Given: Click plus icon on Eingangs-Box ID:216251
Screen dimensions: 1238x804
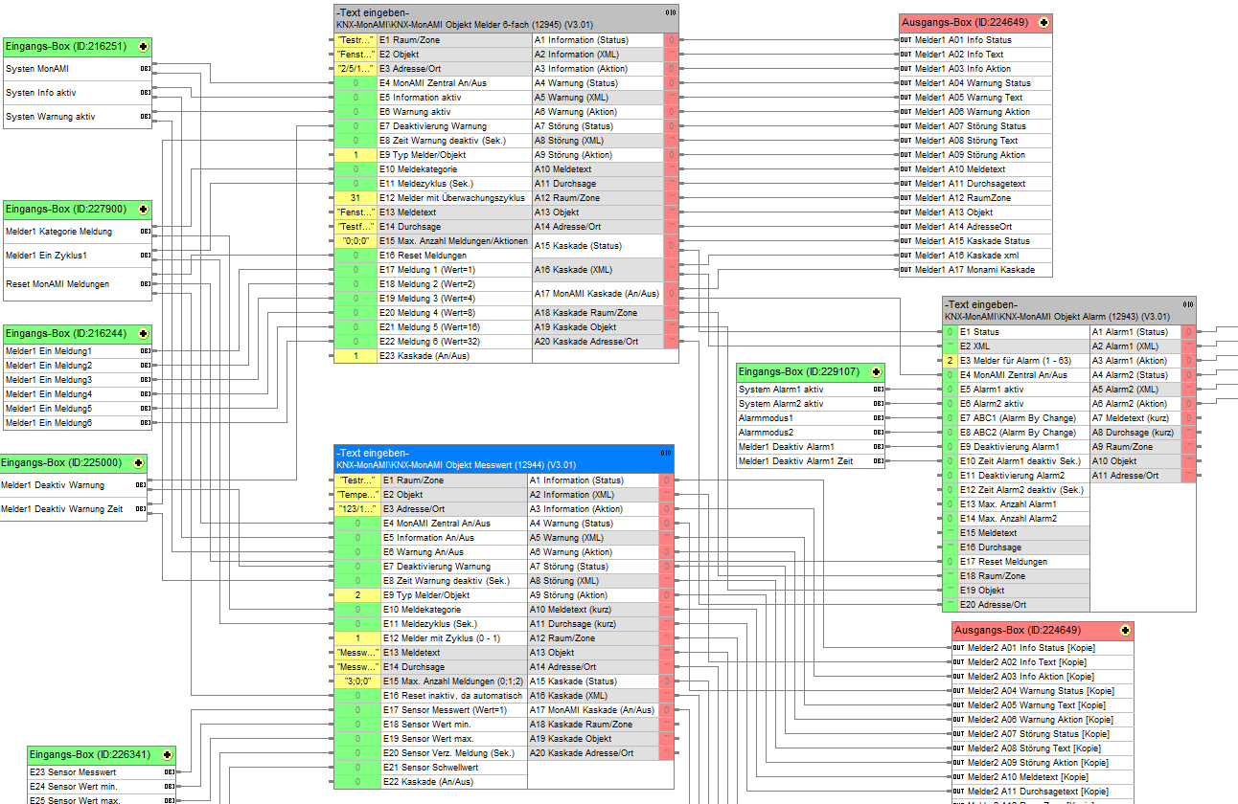Looking at the screenshot, I should pos(143,46).
